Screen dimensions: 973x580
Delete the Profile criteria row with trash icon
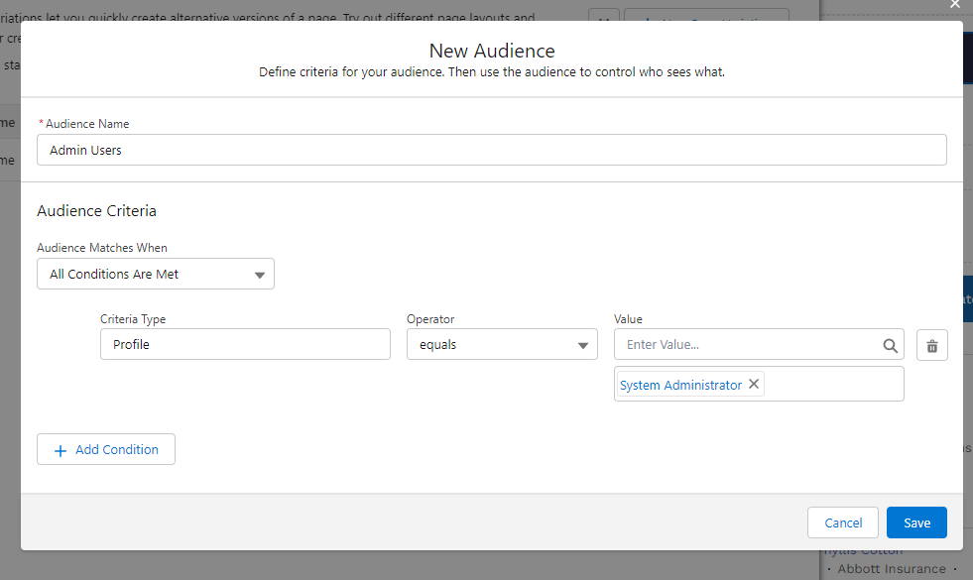(x=931, y=344)
